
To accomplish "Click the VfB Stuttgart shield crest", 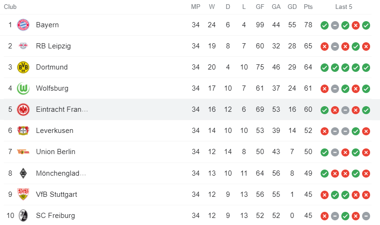I will pyautogui.click(x=23, y=194).
